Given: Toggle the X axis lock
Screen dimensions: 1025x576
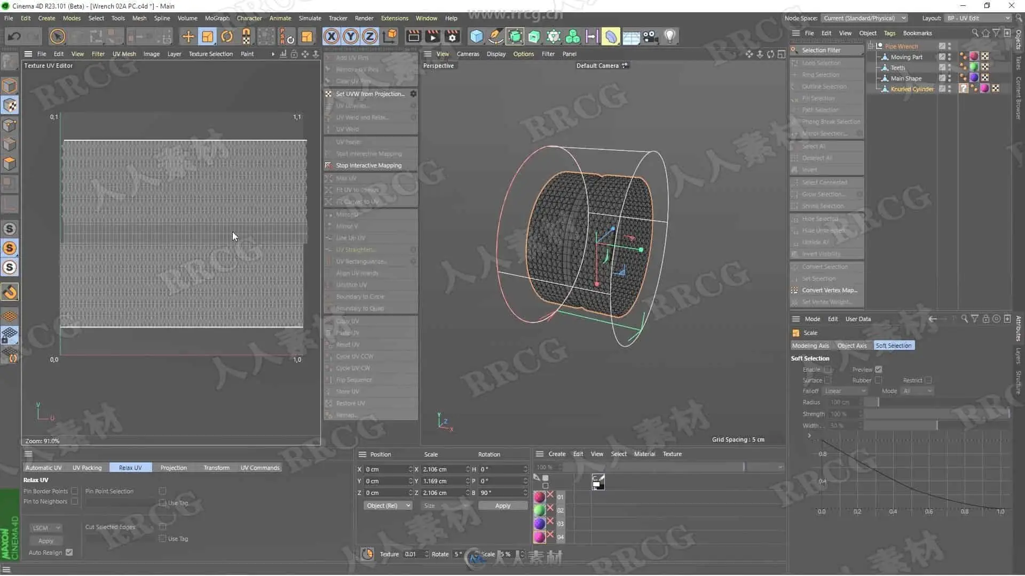Looking at the screenshot, I should click(x=331, y=36).
